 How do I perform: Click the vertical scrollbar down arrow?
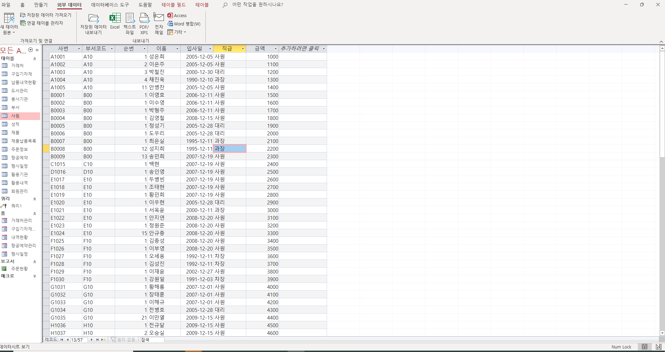662,333
